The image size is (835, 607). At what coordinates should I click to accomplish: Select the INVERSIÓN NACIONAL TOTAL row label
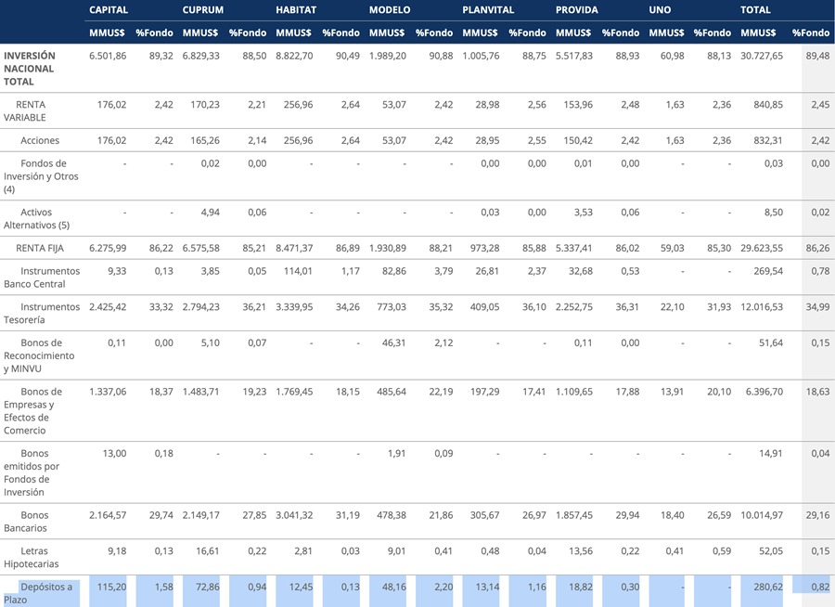click(30, 69)
